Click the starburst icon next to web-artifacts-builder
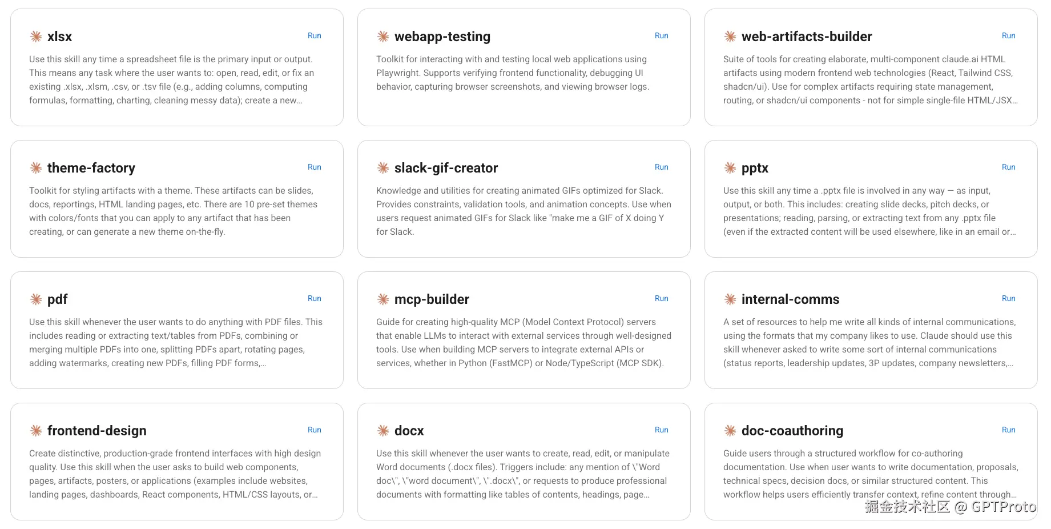This screenshot has height=529, width=1051. pos(730,37)
